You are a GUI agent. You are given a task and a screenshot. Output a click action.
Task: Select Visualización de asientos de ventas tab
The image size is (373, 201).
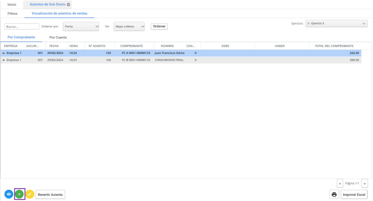click(60, 13)
